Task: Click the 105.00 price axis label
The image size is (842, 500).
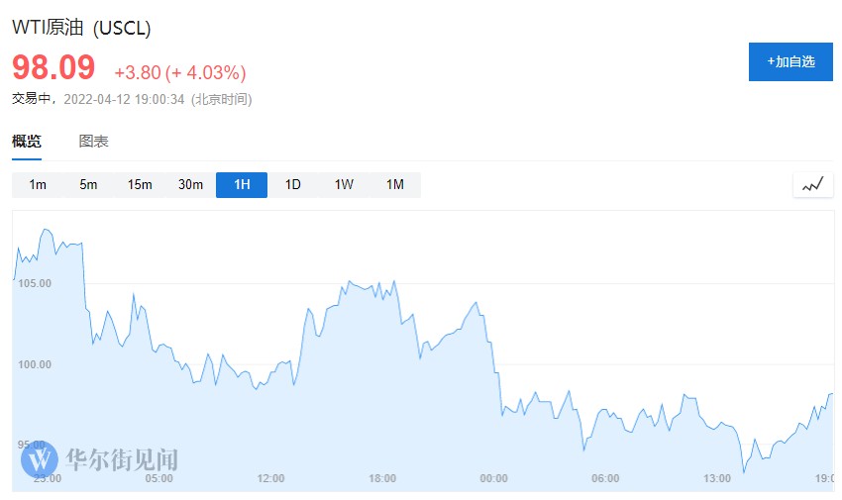Action: [34, 283]
